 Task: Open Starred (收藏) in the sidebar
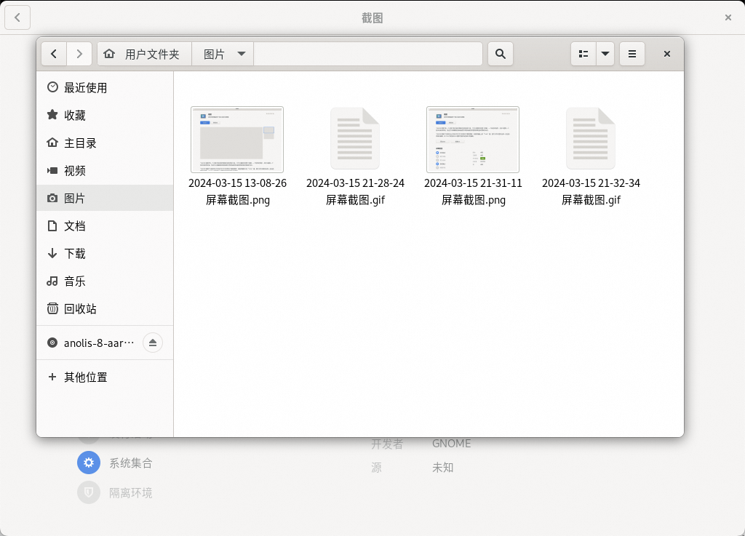[x=74, y=116]
